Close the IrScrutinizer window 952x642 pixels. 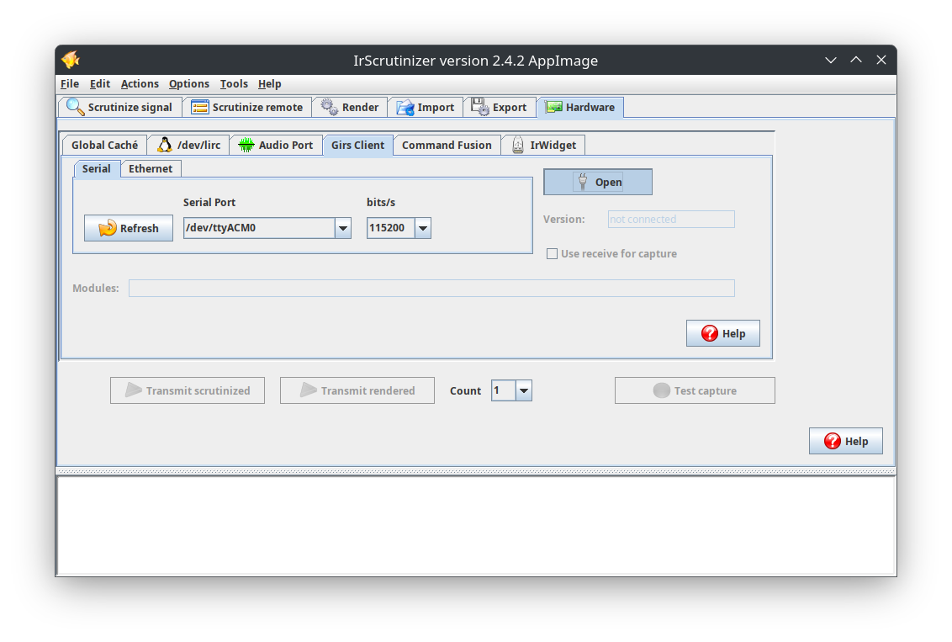tap(881, 60)
